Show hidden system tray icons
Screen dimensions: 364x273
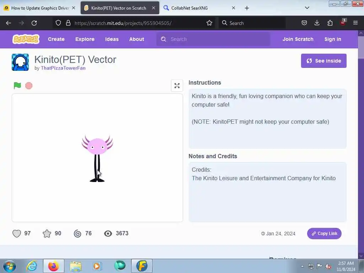[x=302, y=266]
